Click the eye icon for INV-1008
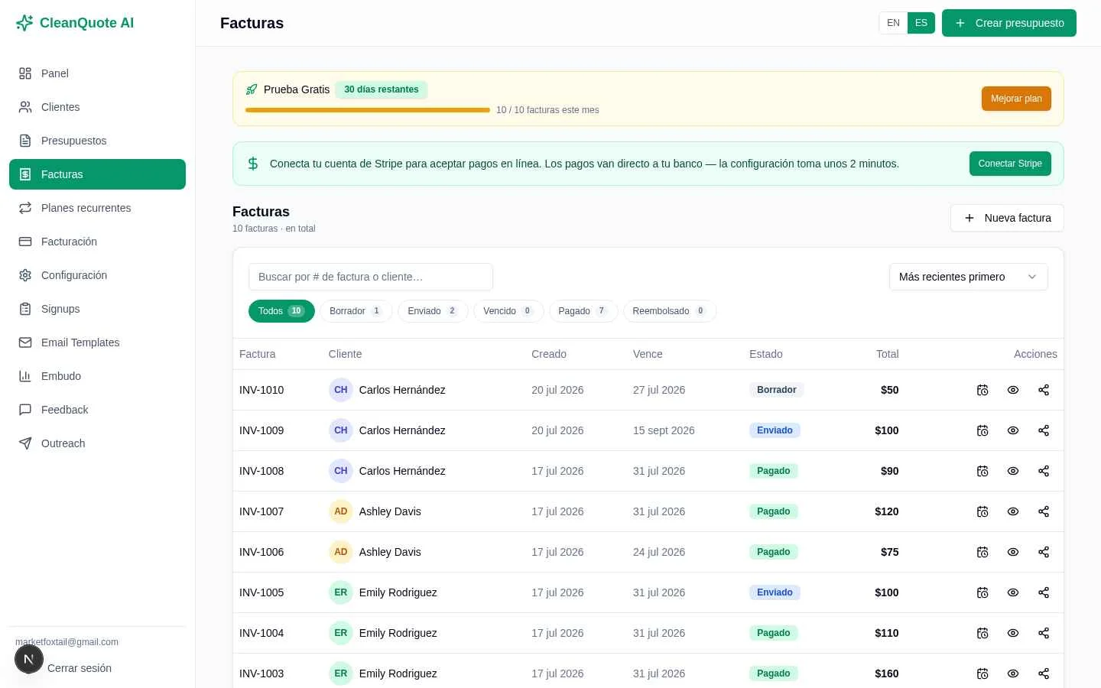The image size is (1101, 688). click(x=1013, y=471)
